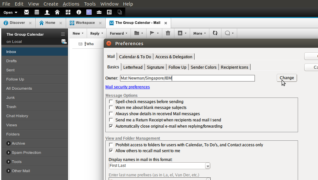Viewport: 318px width, 180px height.
Task: Uncheck Allow others to recall mail sent to me
Action: pos(111,151)
